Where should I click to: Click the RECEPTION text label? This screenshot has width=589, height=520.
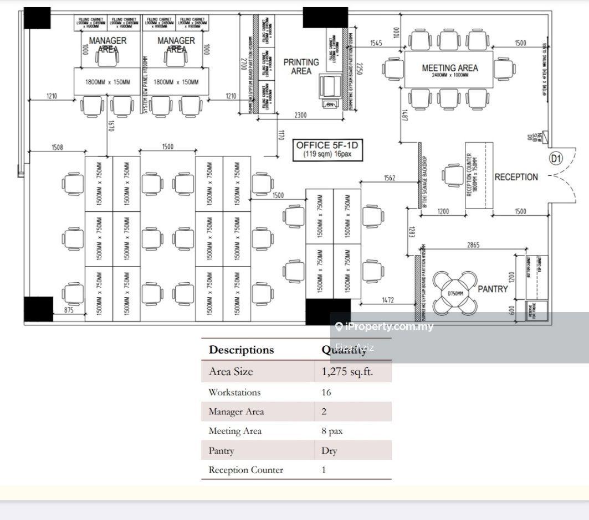click(x=516, y=177)
